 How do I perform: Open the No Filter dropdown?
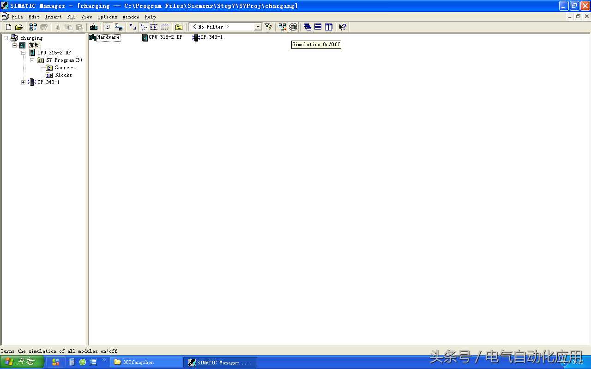pyautogui.click(x=258, y=27)
